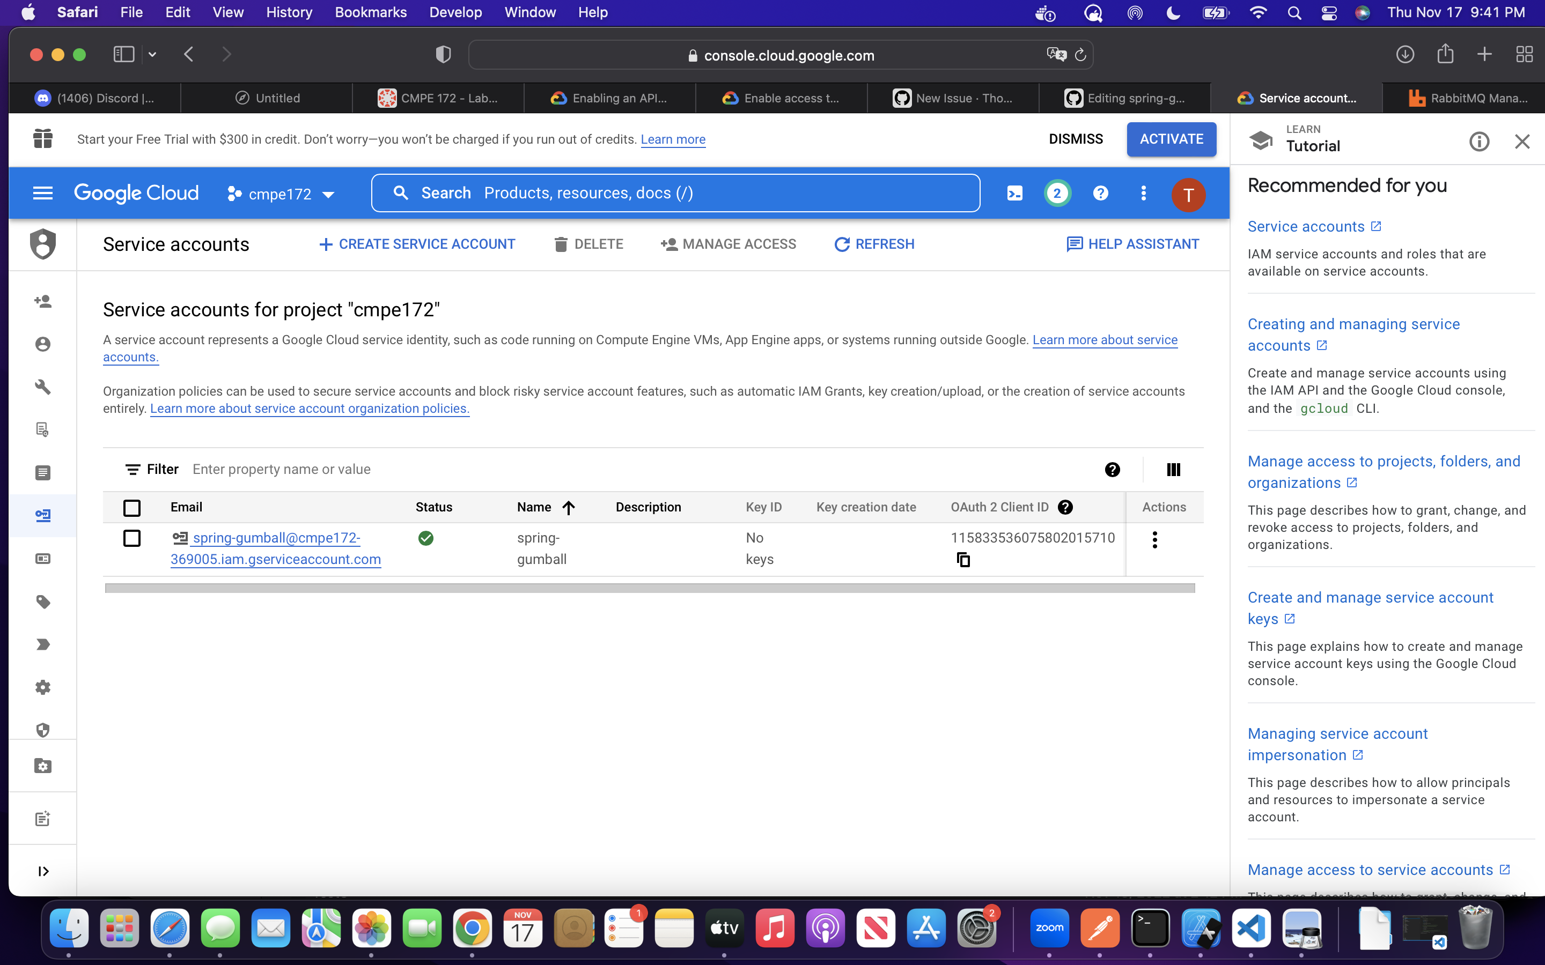Select all service accounts header checkbox
The image size is (1545, 965).
(131, 508)
